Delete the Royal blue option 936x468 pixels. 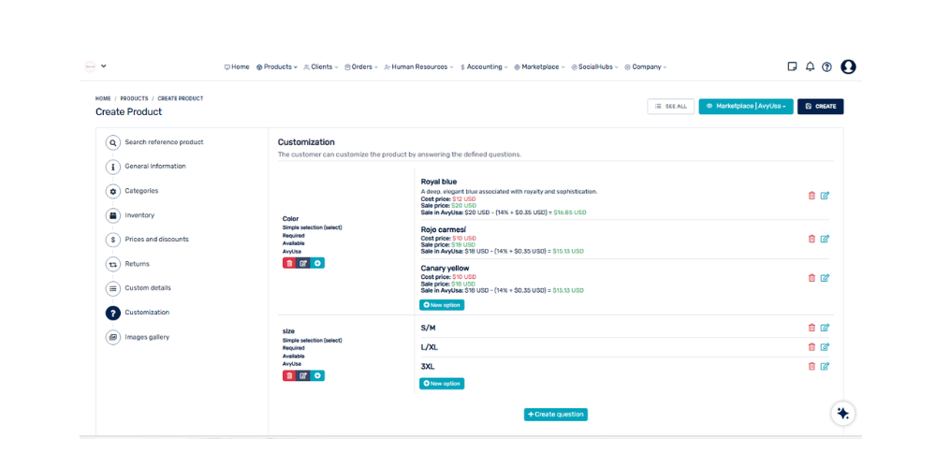(812, 196)
